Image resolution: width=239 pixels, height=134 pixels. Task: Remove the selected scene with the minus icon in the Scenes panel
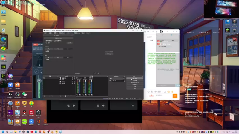tap(47, 96)
